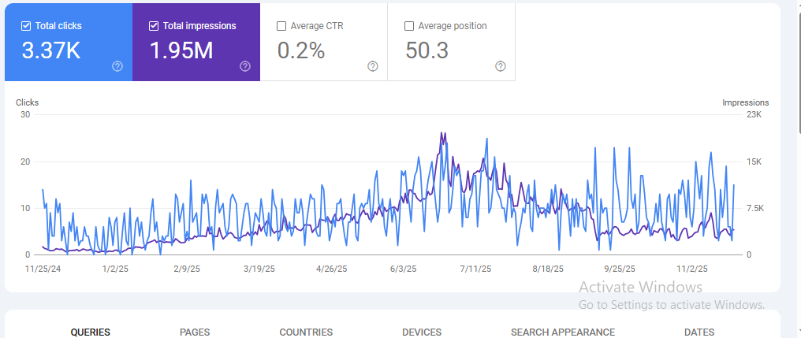Open help icon on Total clicks card

(x=117, y=66)
